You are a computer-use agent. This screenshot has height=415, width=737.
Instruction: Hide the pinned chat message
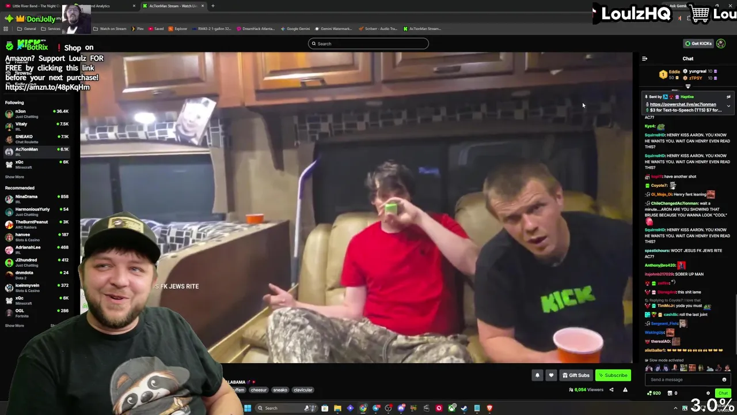pyautogui.click(x=728, y=97)
